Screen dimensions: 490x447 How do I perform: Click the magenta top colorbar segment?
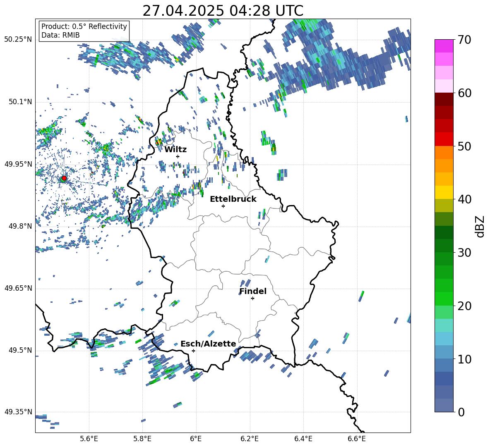tap(444, 46)
